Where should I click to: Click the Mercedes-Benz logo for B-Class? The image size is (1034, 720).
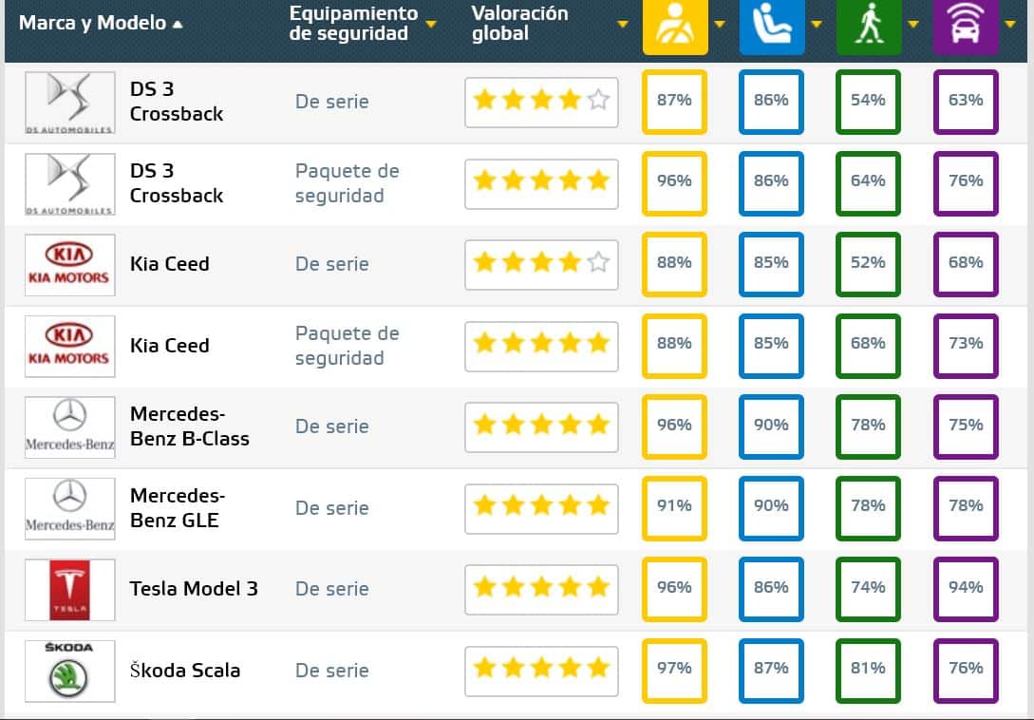(x=69, y=426)
